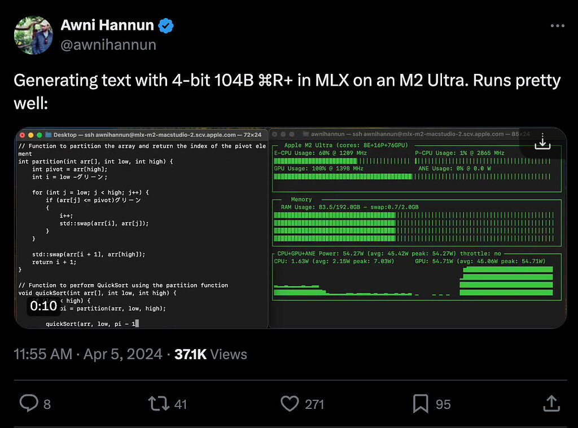Image resolution: width=578 pixels, height=428 pixels.
Task: Click the 0:10 video duration marker
Action: (44, 306)
